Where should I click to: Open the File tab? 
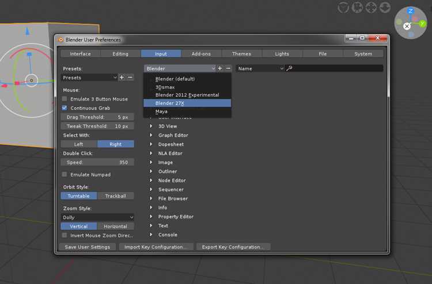click(x=323, y=53)
